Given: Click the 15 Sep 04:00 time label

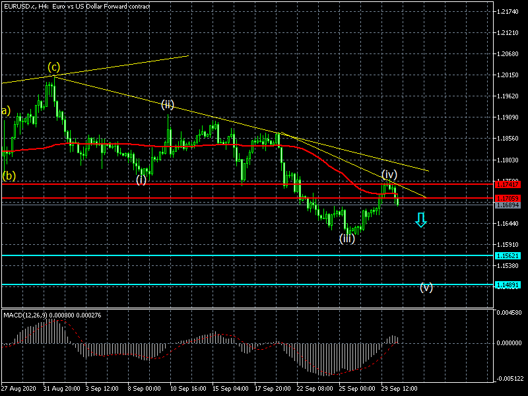Looking at the screenshot, I should (230, 389).
